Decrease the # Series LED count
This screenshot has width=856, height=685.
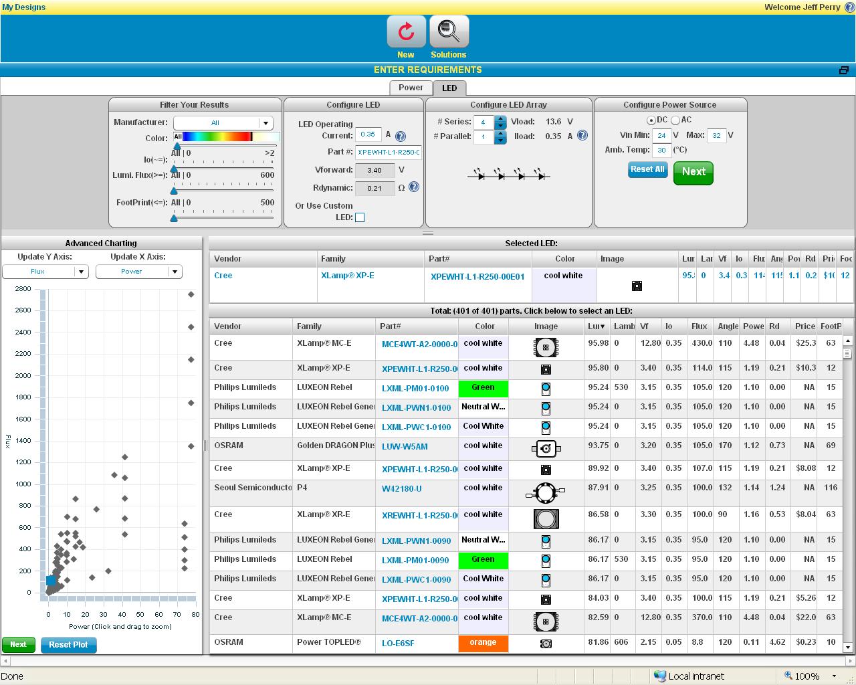click(500, 126)
